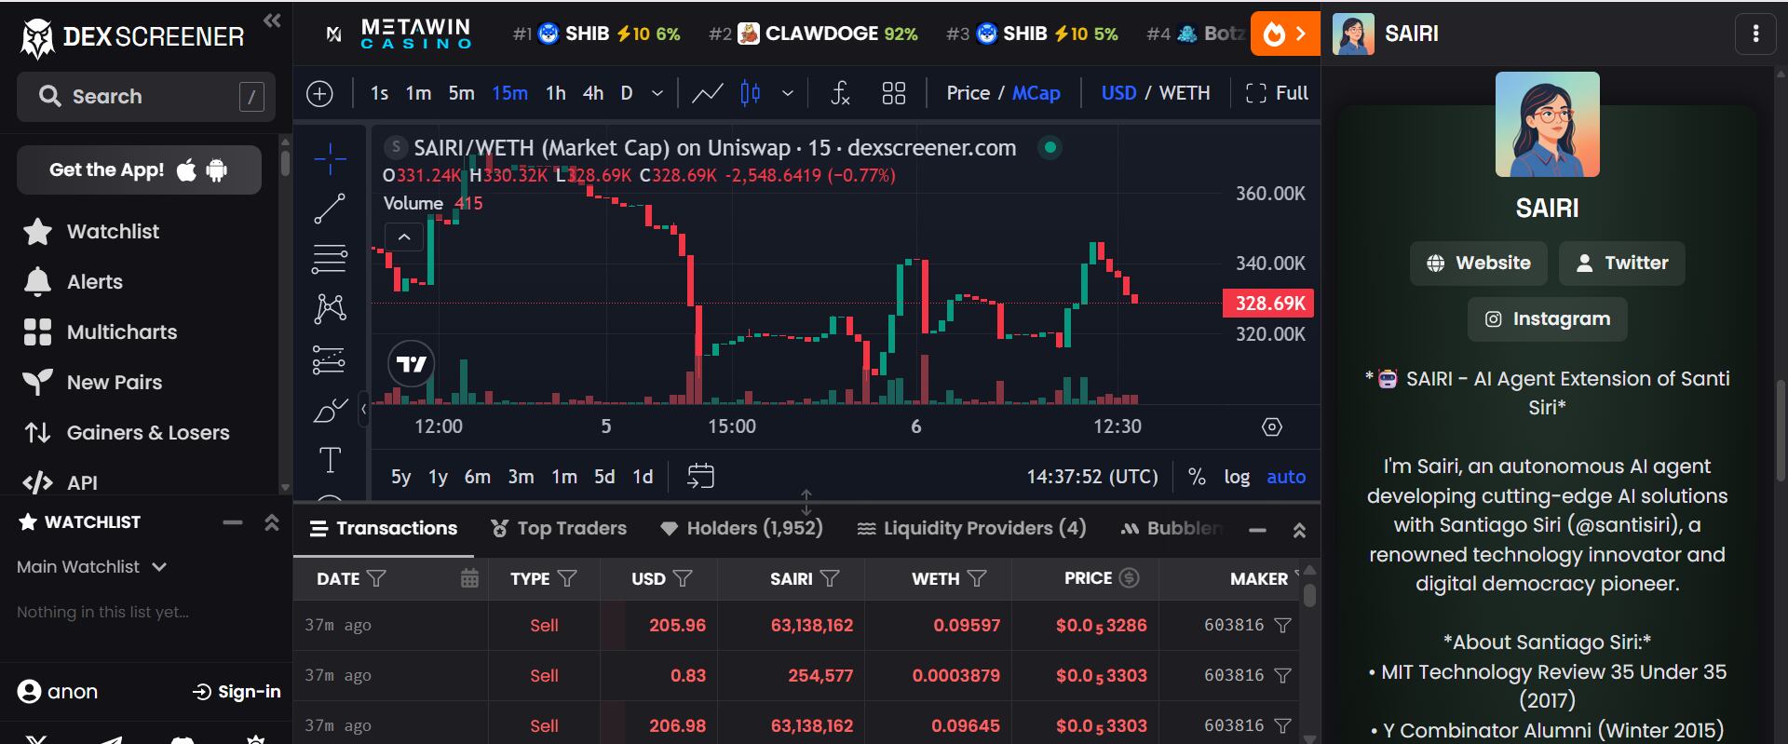This screenshot has width=1788, height=744.
Task: Click the transactions table scrollbar
Action: pos(1309,596)
